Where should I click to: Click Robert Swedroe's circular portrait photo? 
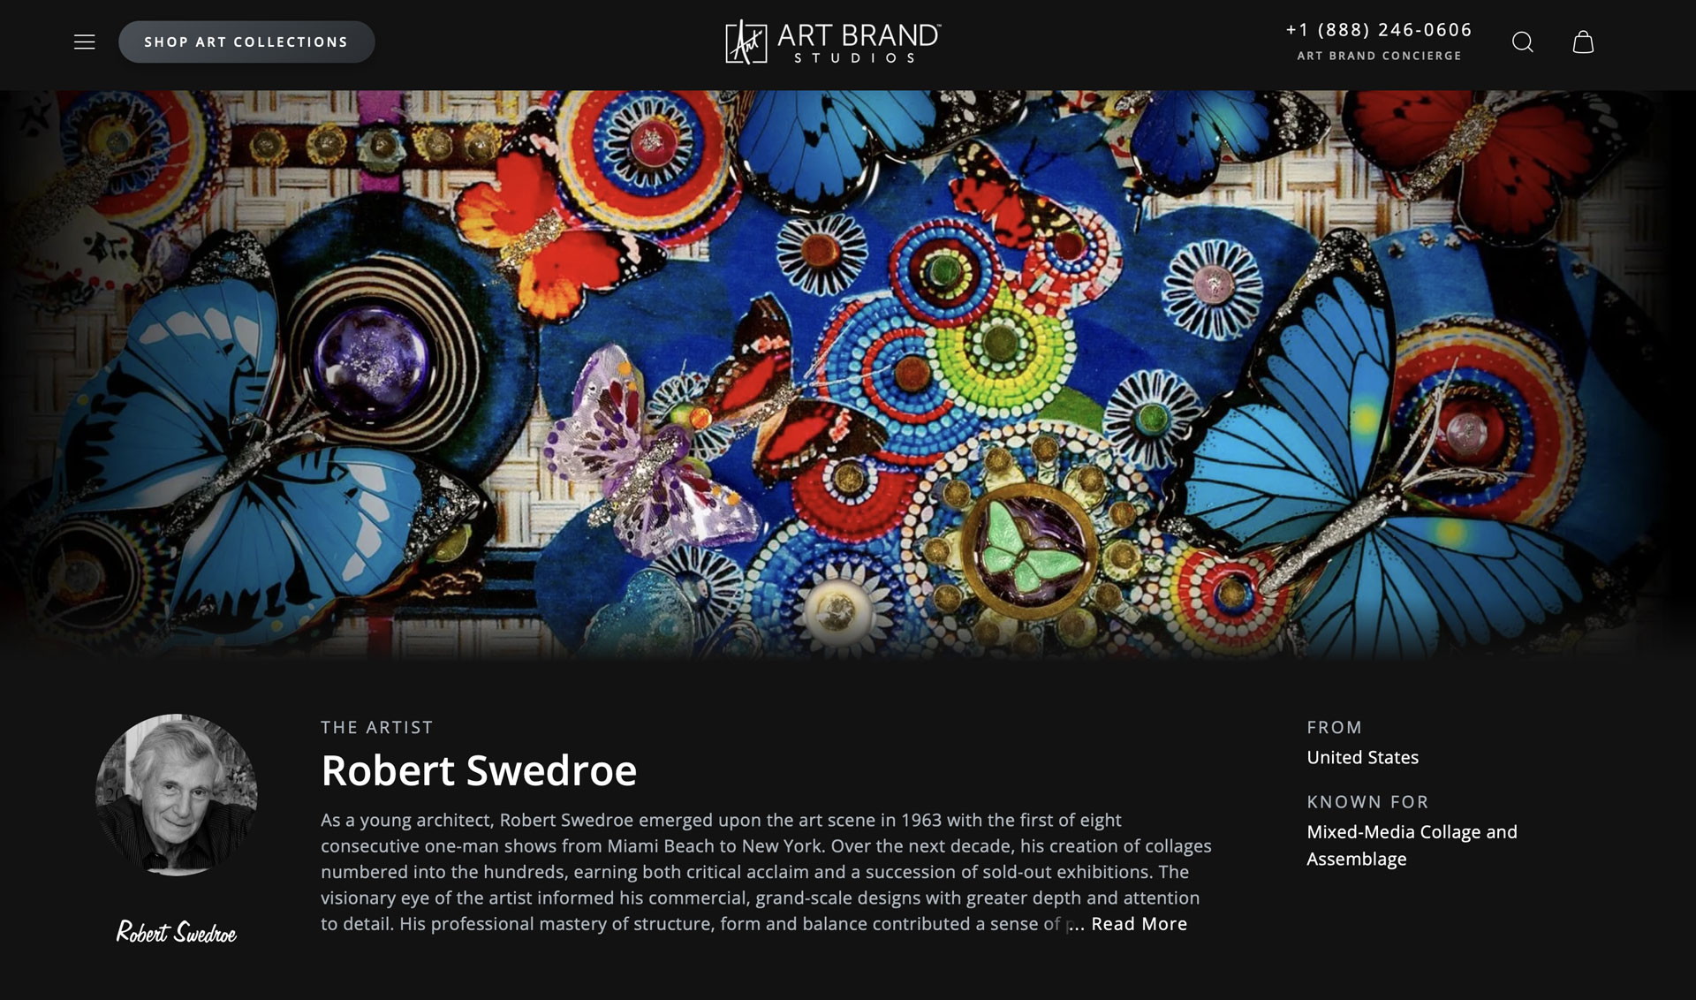click(x=177, y=795)
